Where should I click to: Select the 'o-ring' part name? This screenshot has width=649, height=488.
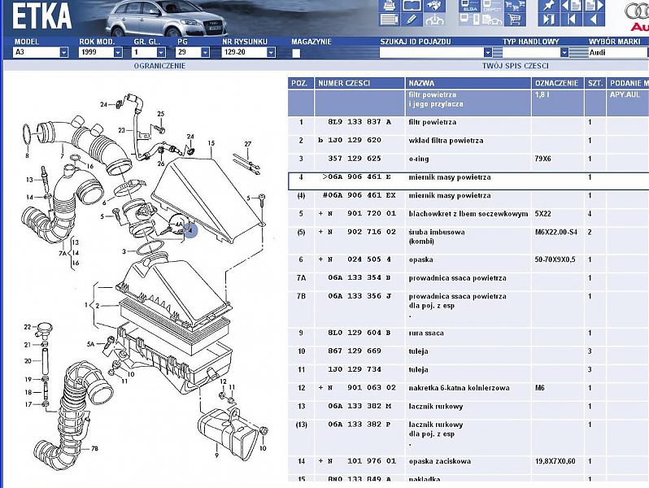419,159
